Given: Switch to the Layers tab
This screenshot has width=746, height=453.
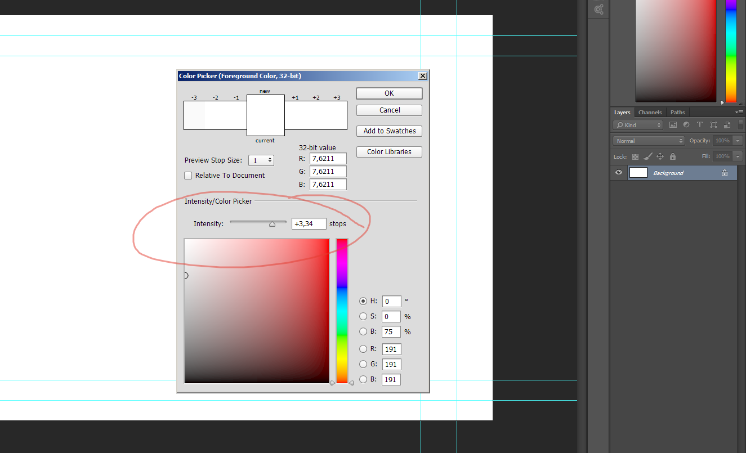Looking at the screenshot, I should [622, 112].
